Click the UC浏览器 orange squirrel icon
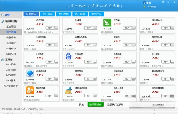 [30, 90]
